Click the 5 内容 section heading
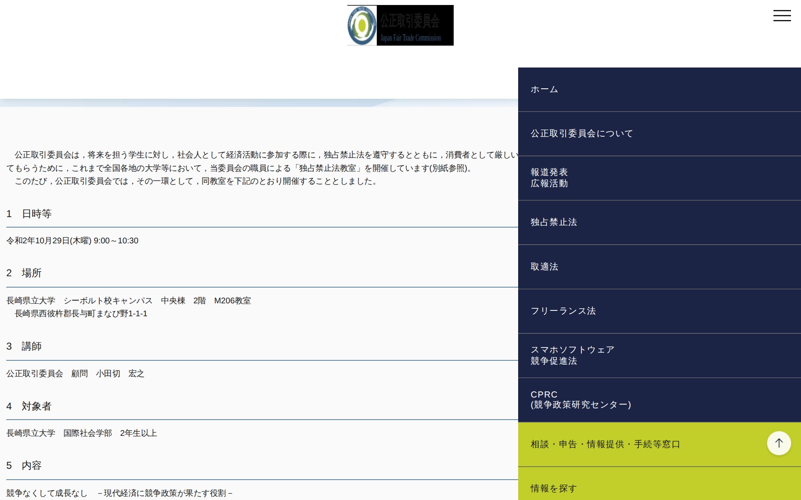The width and height of the screenshot is (801, 500). tap(24, 466)
